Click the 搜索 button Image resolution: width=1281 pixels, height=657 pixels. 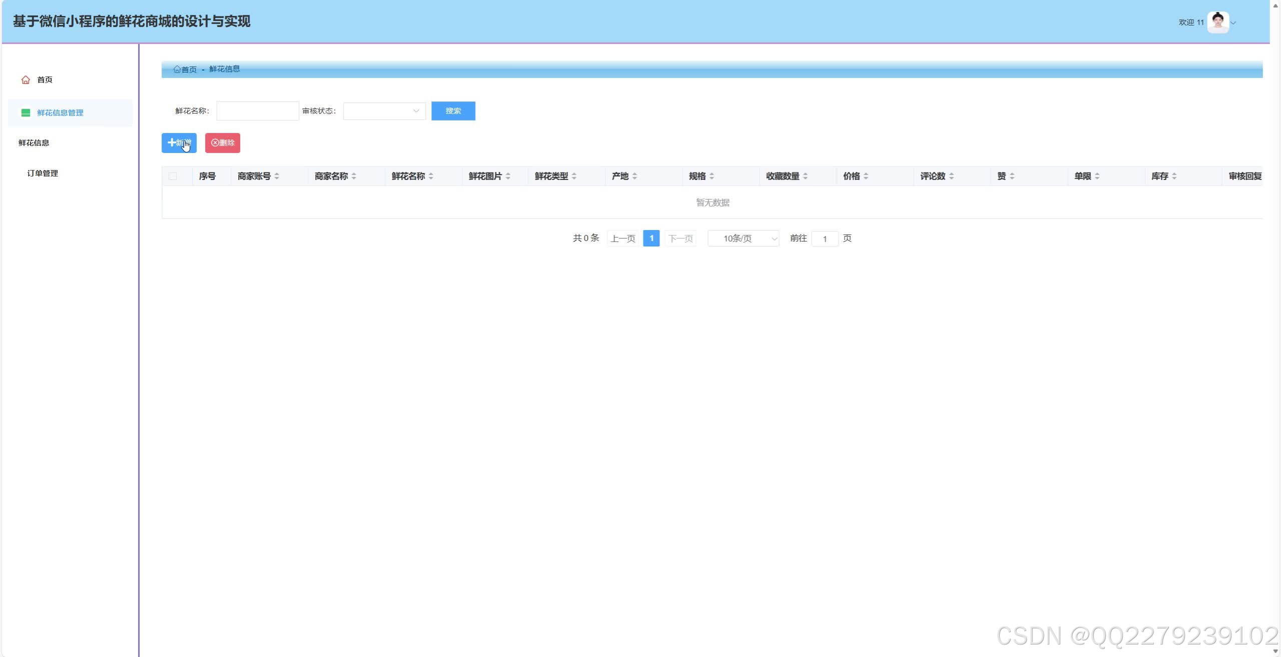[x=453, y=111]
